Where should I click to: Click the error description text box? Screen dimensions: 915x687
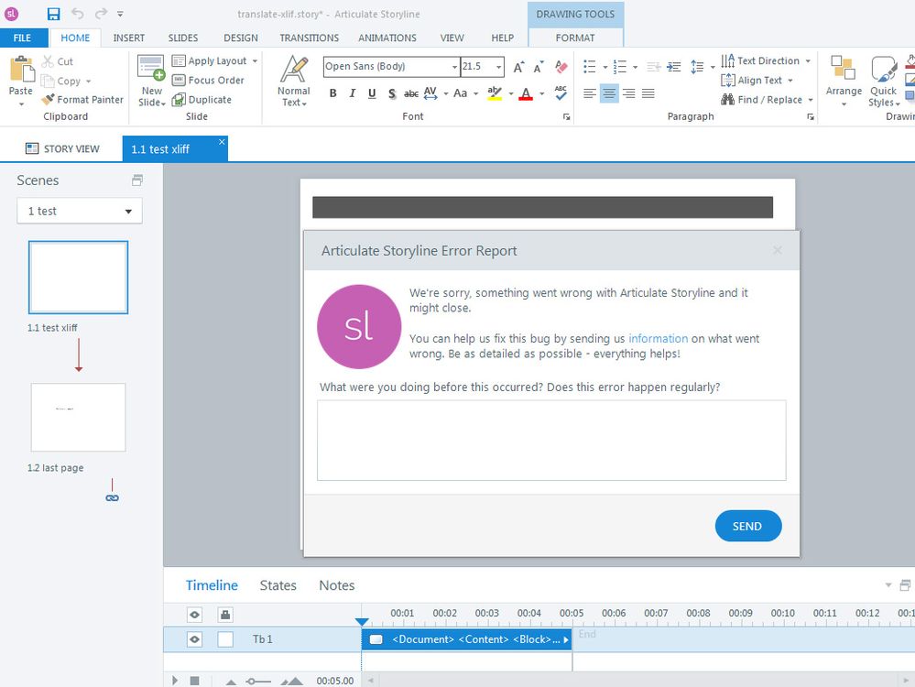click(551, 440)
